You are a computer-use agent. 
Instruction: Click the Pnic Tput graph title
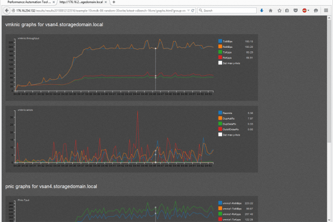click(x=23, y=200)
